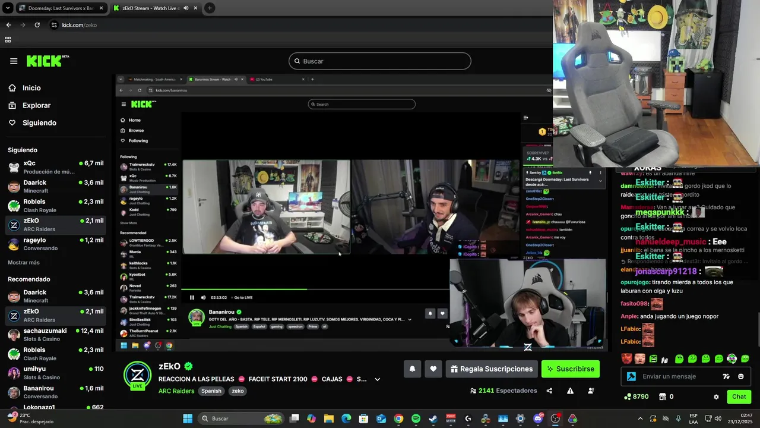Go to Siguiendo in sidebar navigation

(x=39, y=123)
